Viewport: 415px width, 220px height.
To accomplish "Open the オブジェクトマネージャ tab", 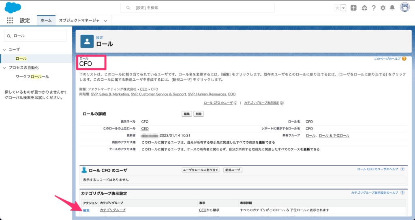I will [79, 20].
